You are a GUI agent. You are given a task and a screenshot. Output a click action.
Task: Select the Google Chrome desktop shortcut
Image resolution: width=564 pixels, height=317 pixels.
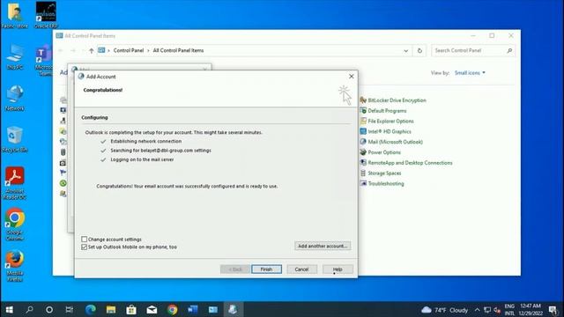[15, 225]
